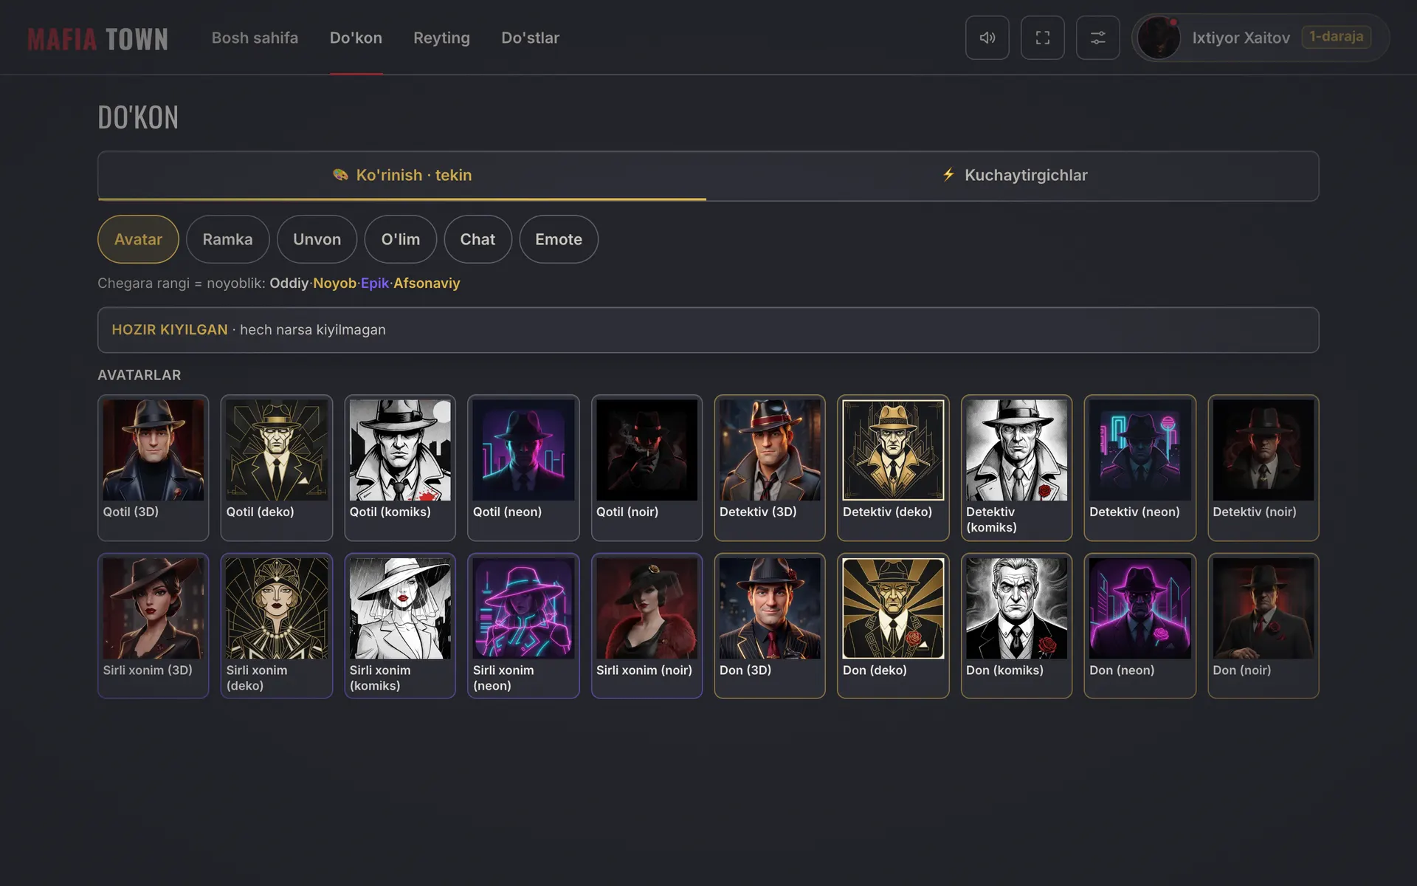Open the Do'stlar page
1417x886 pixels.
pos(530,38)
